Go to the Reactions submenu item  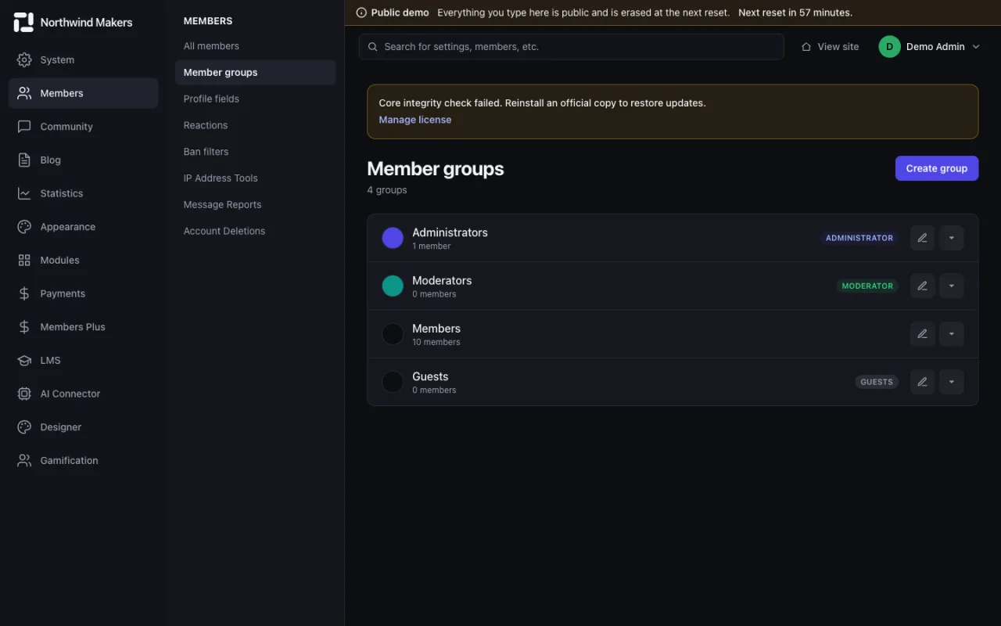pos(255,125)
